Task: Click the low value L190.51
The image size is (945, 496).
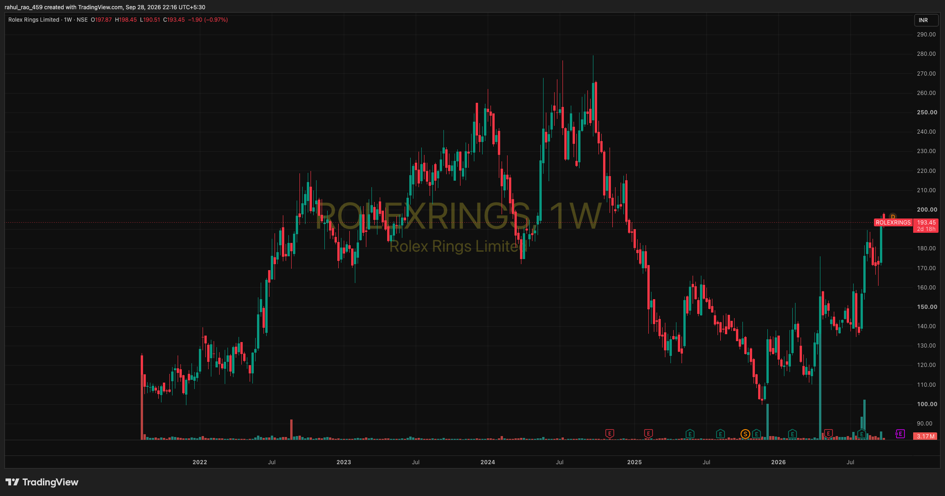Action: click(150, 20)
